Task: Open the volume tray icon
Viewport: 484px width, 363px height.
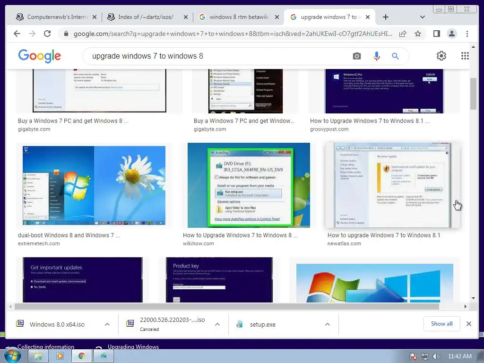Action: [x=436, y=356]
